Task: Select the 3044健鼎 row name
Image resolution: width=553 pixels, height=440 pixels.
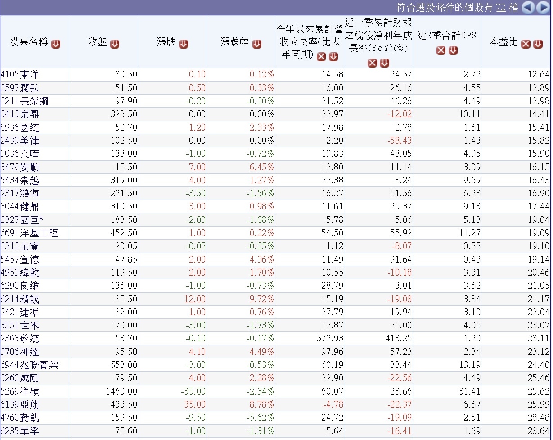Action: (x=20, y=206)
